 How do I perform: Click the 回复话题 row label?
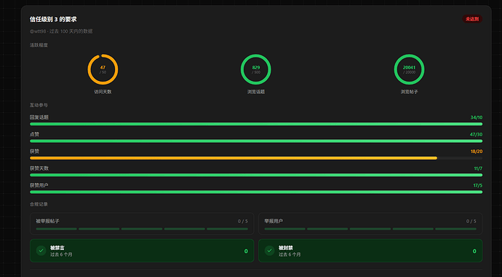pos(39,117)
